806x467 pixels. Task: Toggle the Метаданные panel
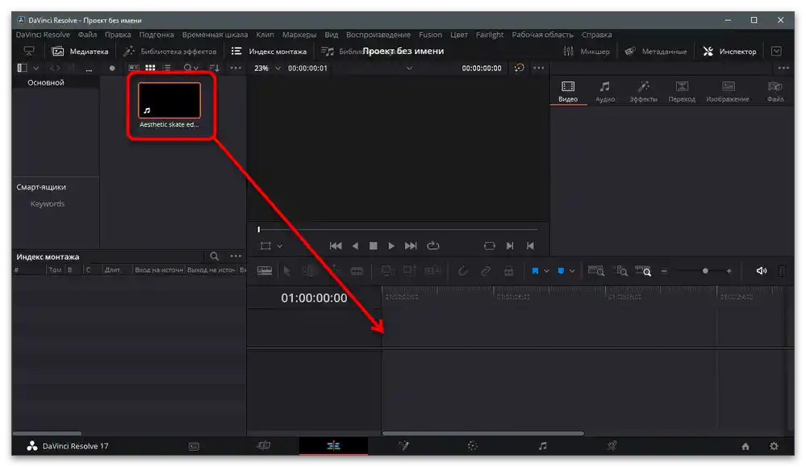(656, 52)
